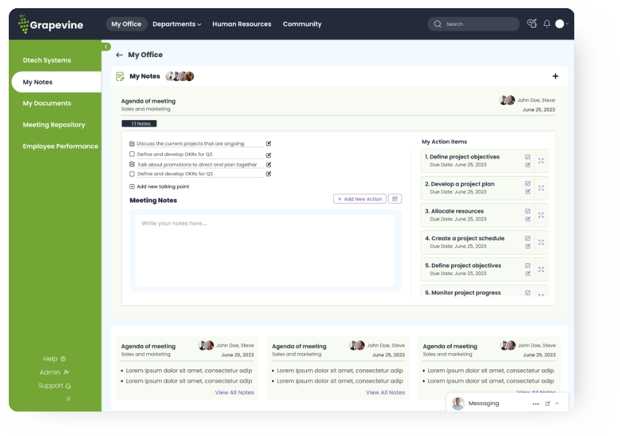Collapse the green sidebar with the chevron

(x=106, y=46)
